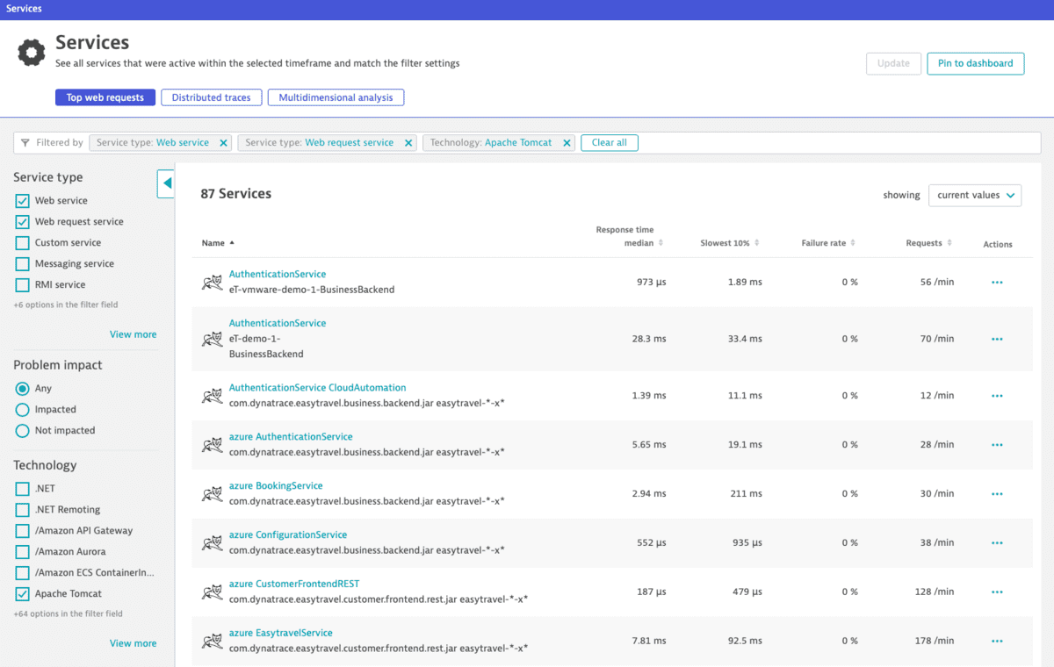Switch to the Multidimensional analysis tab
This screenshot has height=667, width=1054.
336,97
